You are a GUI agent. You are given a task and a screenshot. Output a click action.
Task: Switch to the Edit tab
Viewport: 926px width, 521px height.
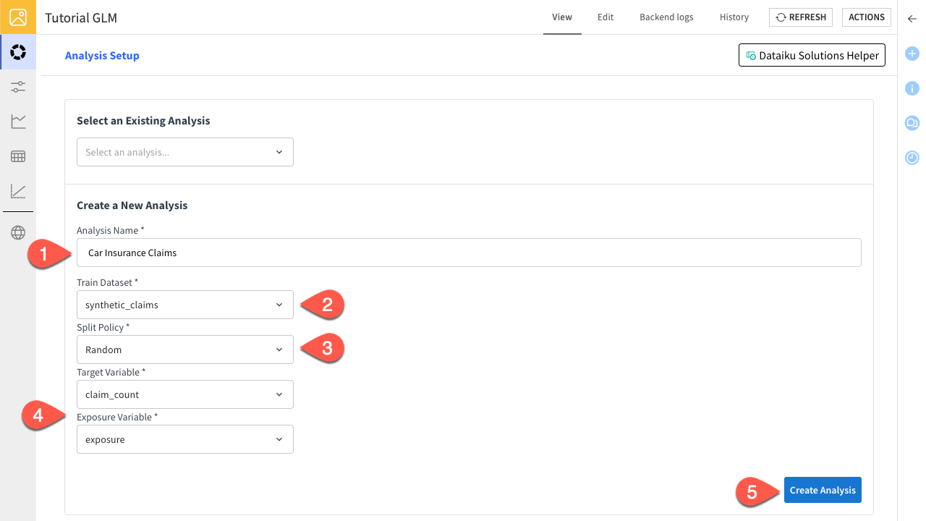click(606, 17)
